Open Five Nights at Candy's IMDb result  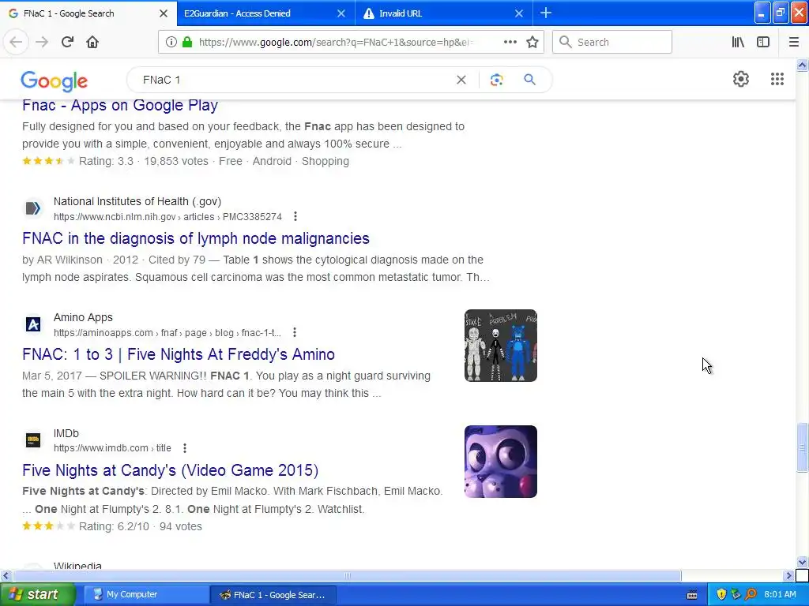171,470
